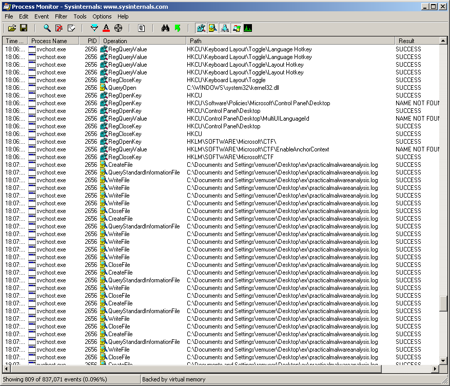Select the EnableAnchorContext path cell

pyautogui.click(x=258, y=149)
